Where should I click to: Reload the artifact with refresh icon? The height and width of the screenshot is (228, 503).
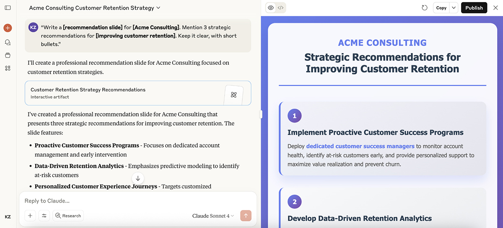[x=425, y=8]
